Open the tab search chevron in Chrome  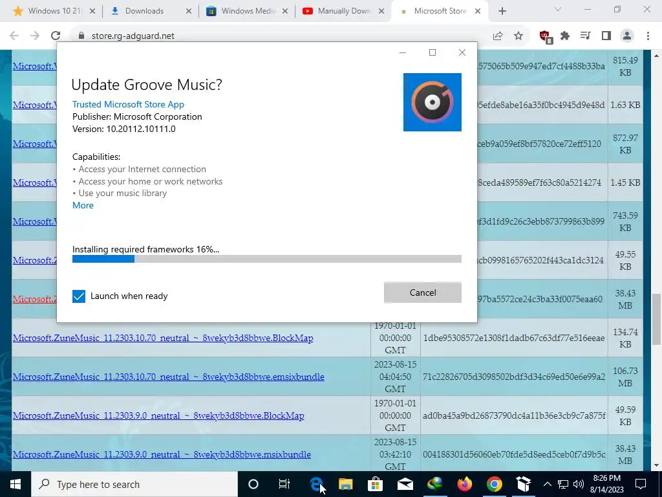tap(558, 9)
